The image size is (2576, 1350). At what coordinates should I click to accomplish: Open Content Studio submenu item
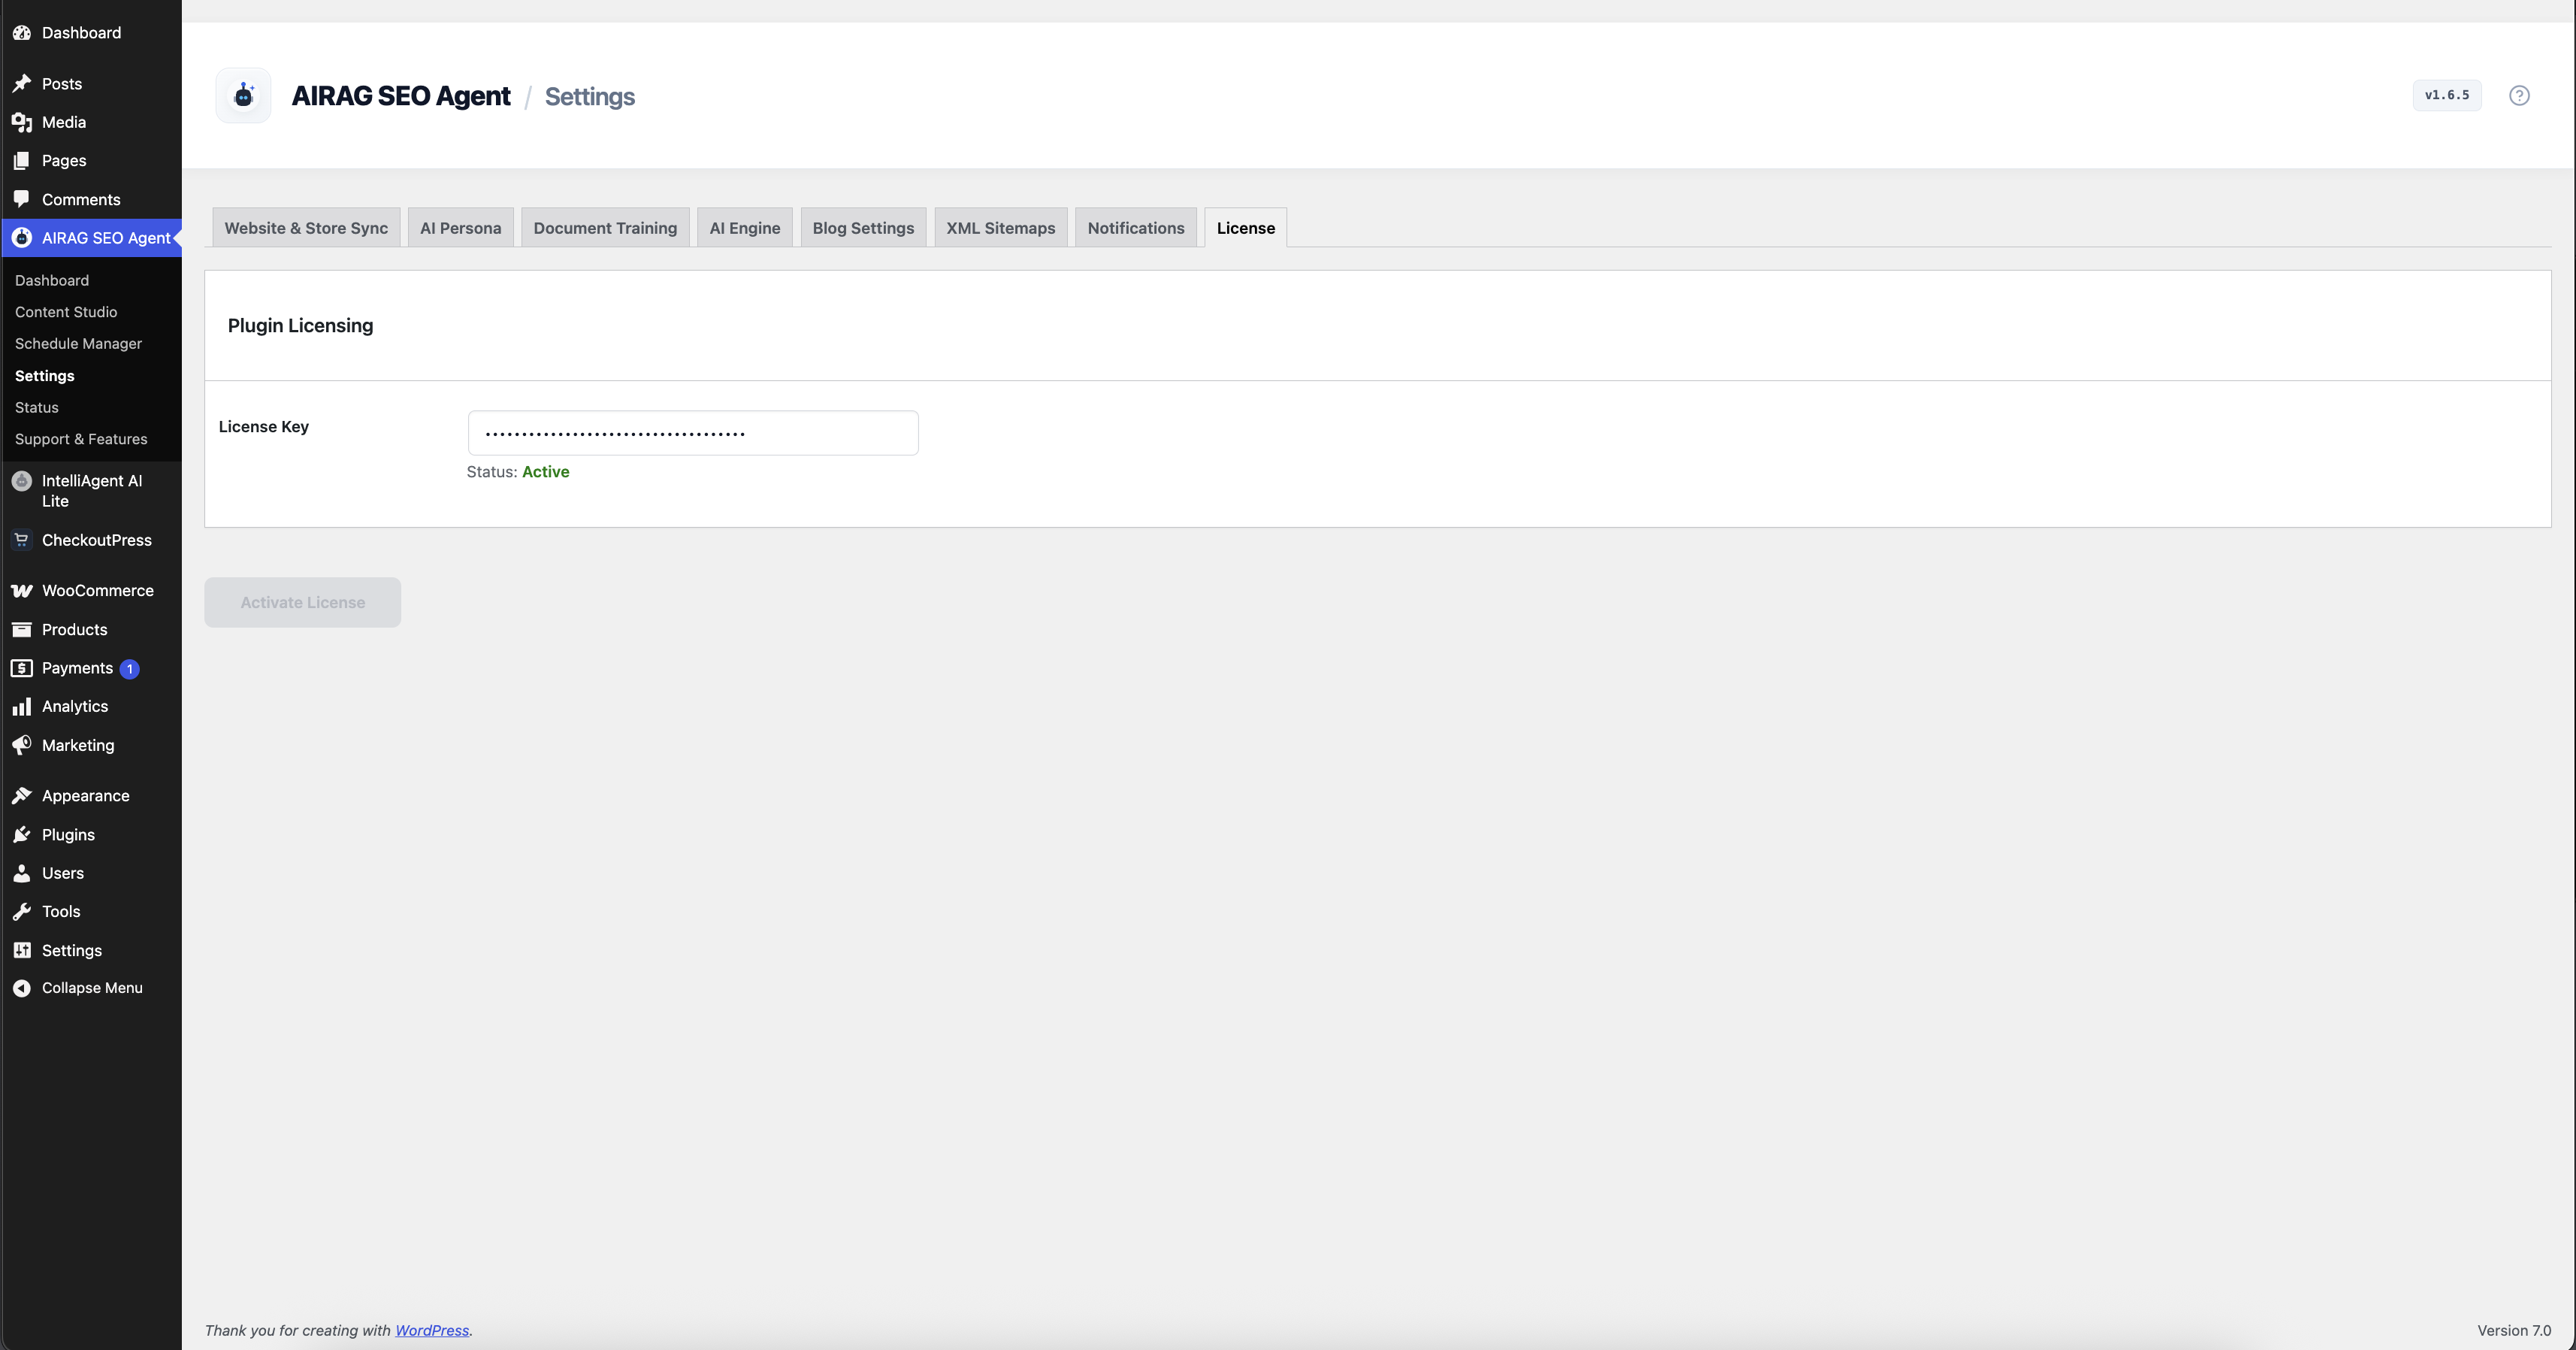coord(66,312)
